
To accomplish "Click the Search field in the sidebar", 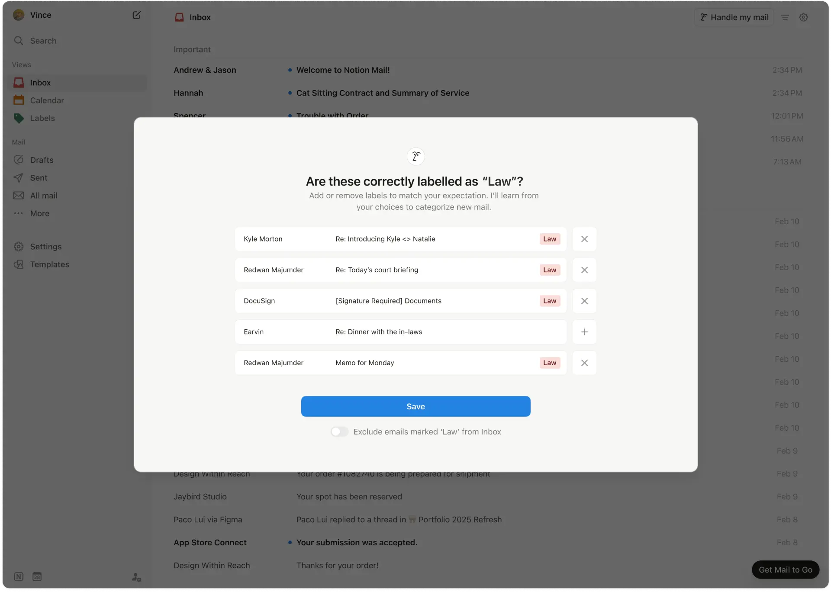I will 43,40.
